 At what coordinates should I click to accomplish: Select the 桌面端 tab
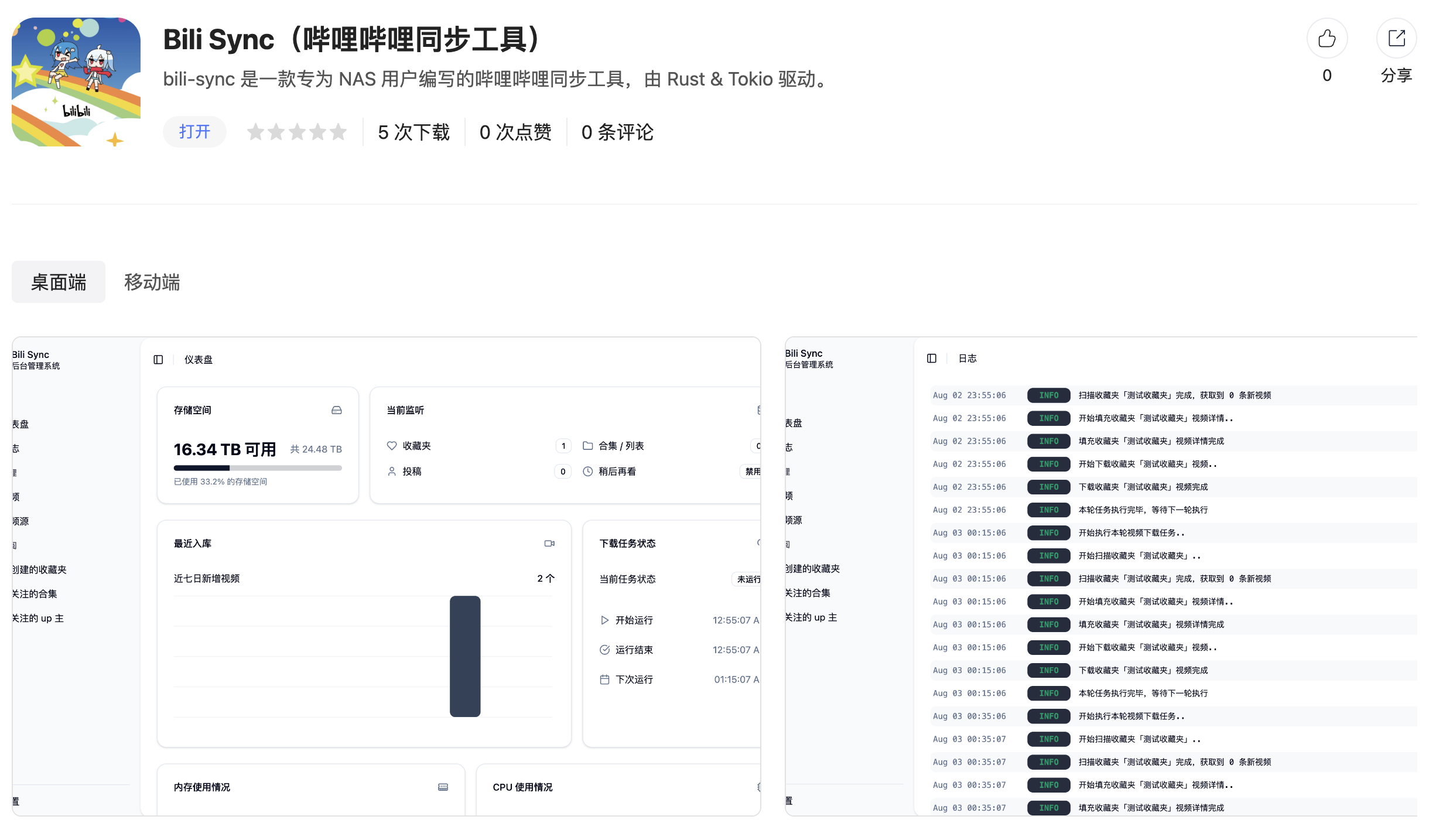click(59, 282)
